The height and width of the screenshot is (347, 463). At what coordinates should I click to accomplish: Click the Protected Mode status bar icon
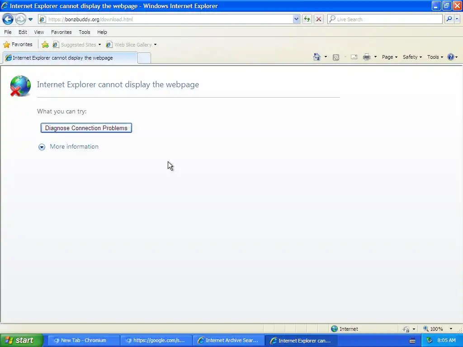click(406, 329)
